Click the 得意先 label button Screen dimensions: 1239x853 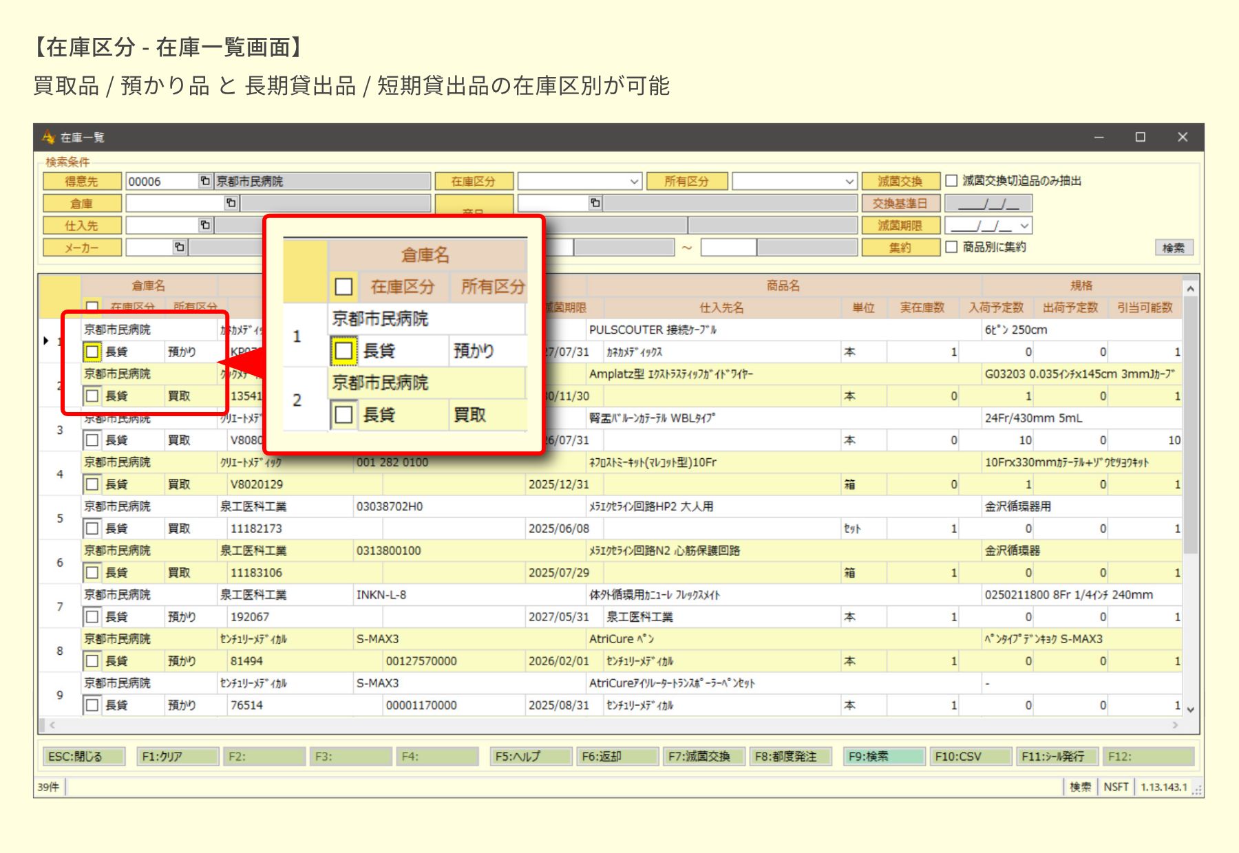[x=82, y=182]
